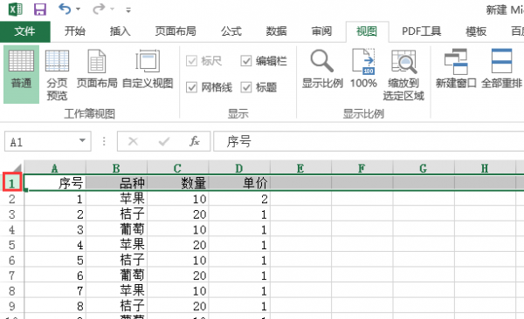The height and width of the screenshot is (319, 524).
Task: Expand the Name Box dropdown arrow
Action: pos(82,140)
